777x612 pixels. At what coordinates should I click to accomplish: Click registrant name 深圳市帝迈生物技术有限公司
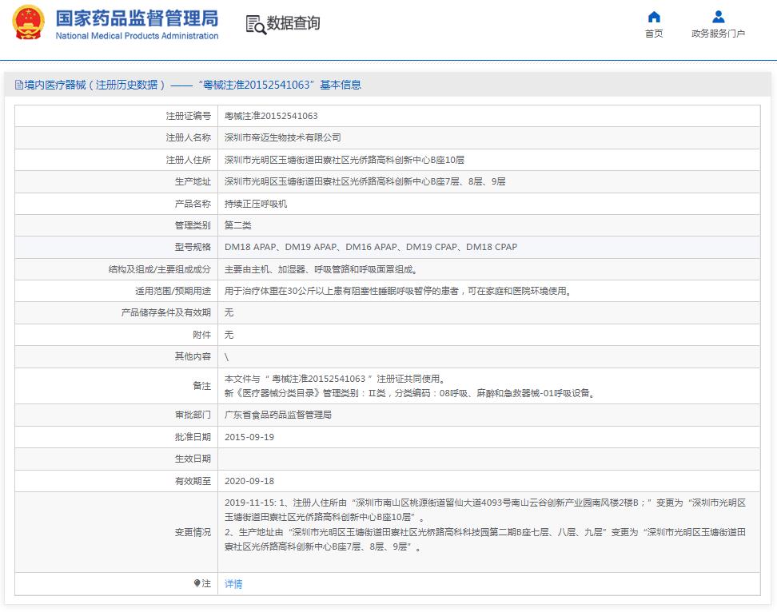point(282,137)
